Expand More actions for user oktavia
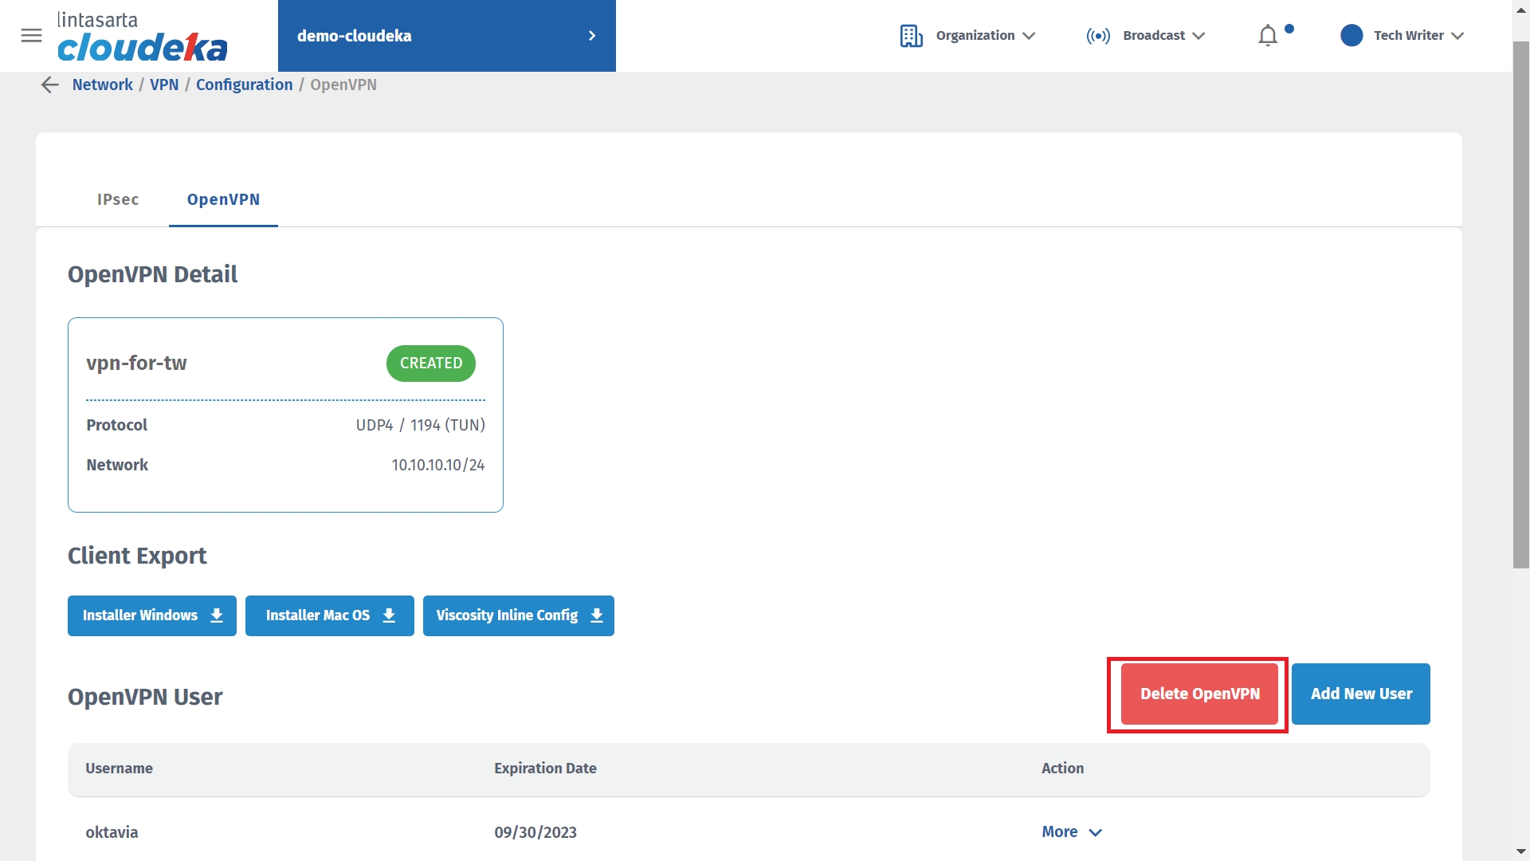The image size is (1530, 861). [1071, 832]
